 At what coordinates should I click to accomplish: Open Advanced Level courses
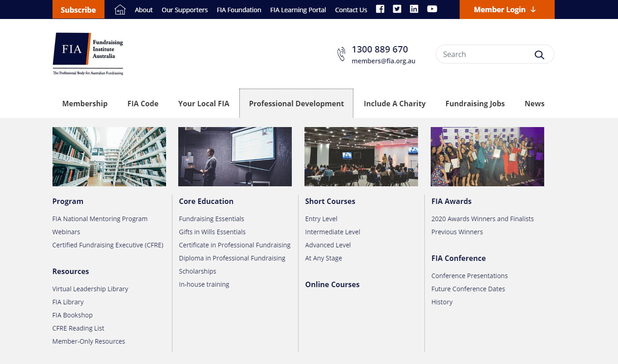pyautogui.click(x=328, y=245)
